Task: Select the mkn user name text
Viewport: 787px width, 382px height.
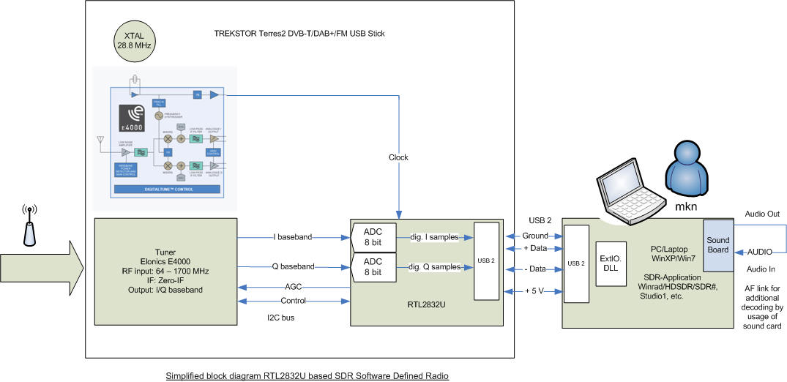Action: pos(686,206)
